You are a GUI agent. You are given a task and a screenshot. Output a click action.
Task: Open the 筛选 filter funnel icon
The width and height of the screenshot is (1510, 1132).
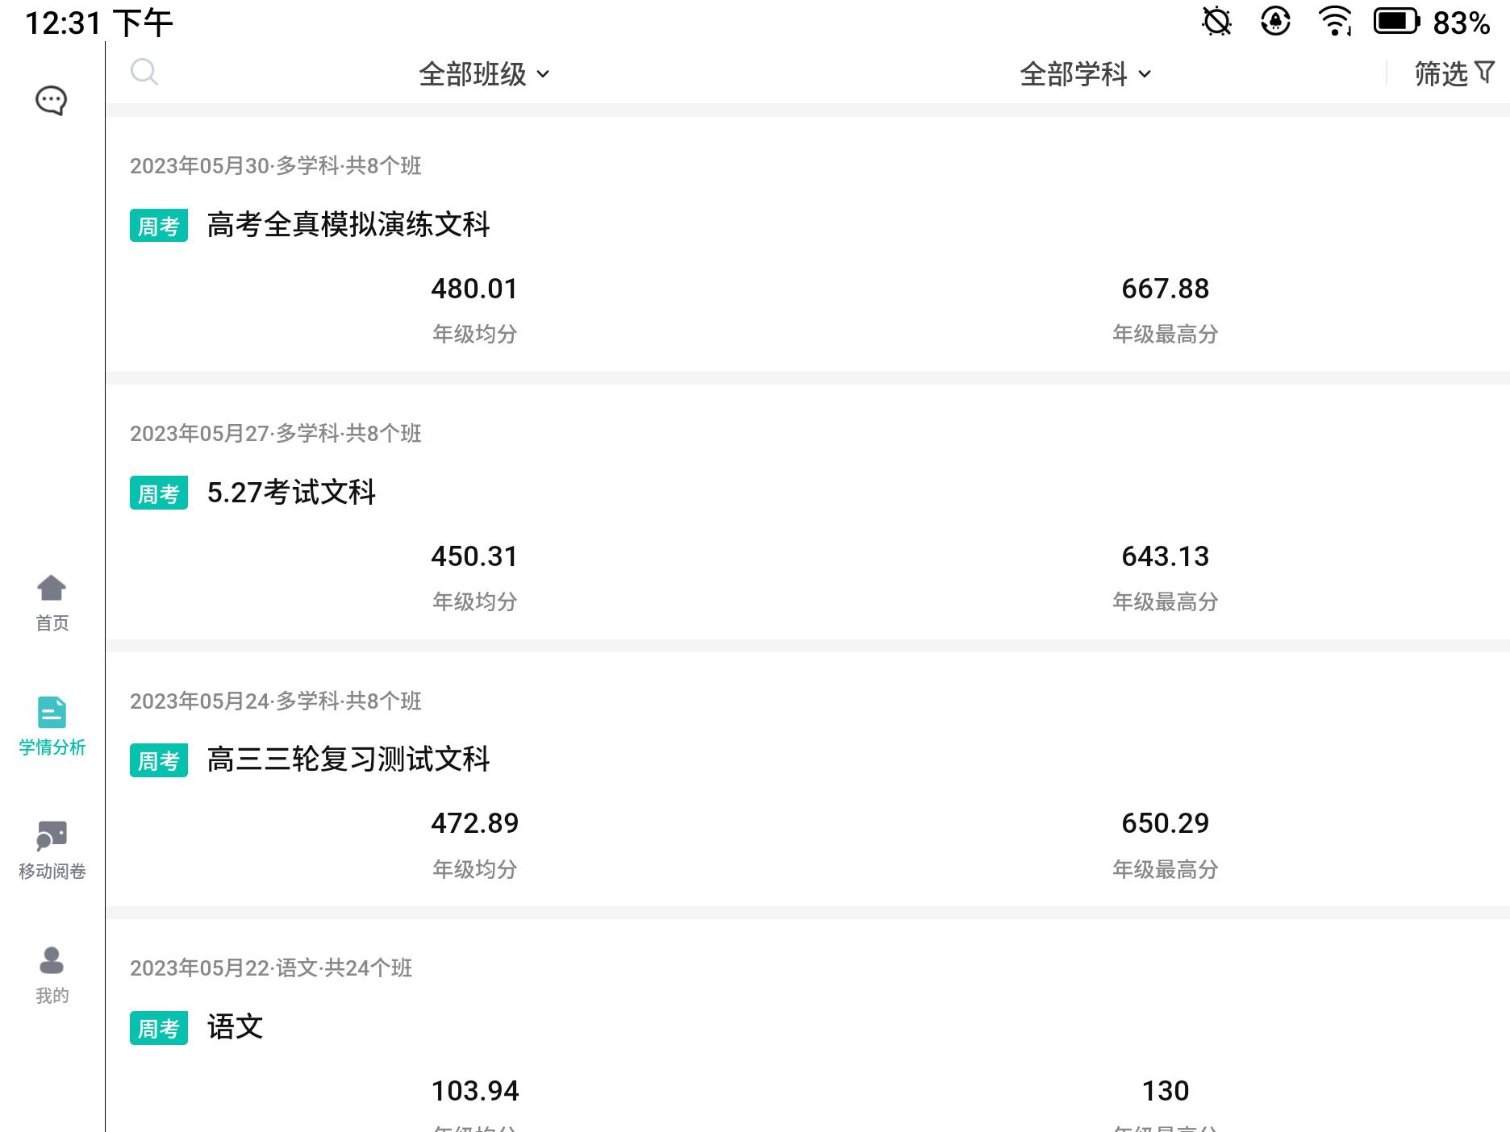(1484, 72)
